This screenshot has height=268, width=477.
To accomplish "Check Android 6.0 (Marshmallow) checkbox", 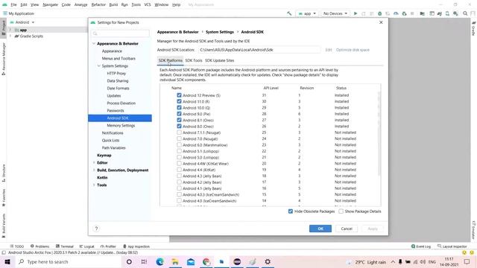I will (x=179, y=145).
